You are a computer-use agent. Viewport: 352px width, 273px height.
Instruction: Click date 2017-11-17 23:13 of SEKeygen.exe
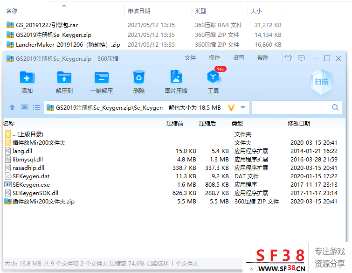coord(314,185)
